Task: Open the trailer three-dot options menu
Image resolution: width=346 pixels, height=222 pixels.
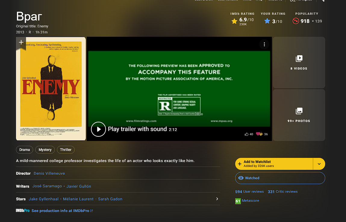Action: [x=264, y=44]
